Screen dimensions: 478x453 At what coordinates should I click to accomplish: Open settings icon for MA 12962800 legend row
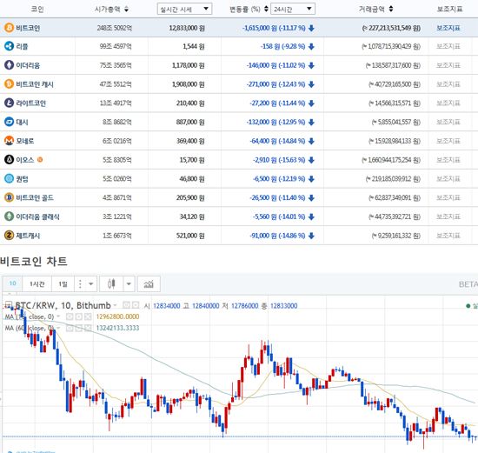click(x=78, y=316)
